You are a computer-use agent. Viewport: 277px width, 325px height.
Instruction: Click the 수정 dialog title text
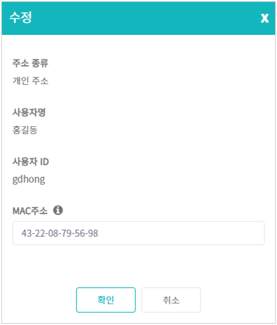tap(21, 17)
